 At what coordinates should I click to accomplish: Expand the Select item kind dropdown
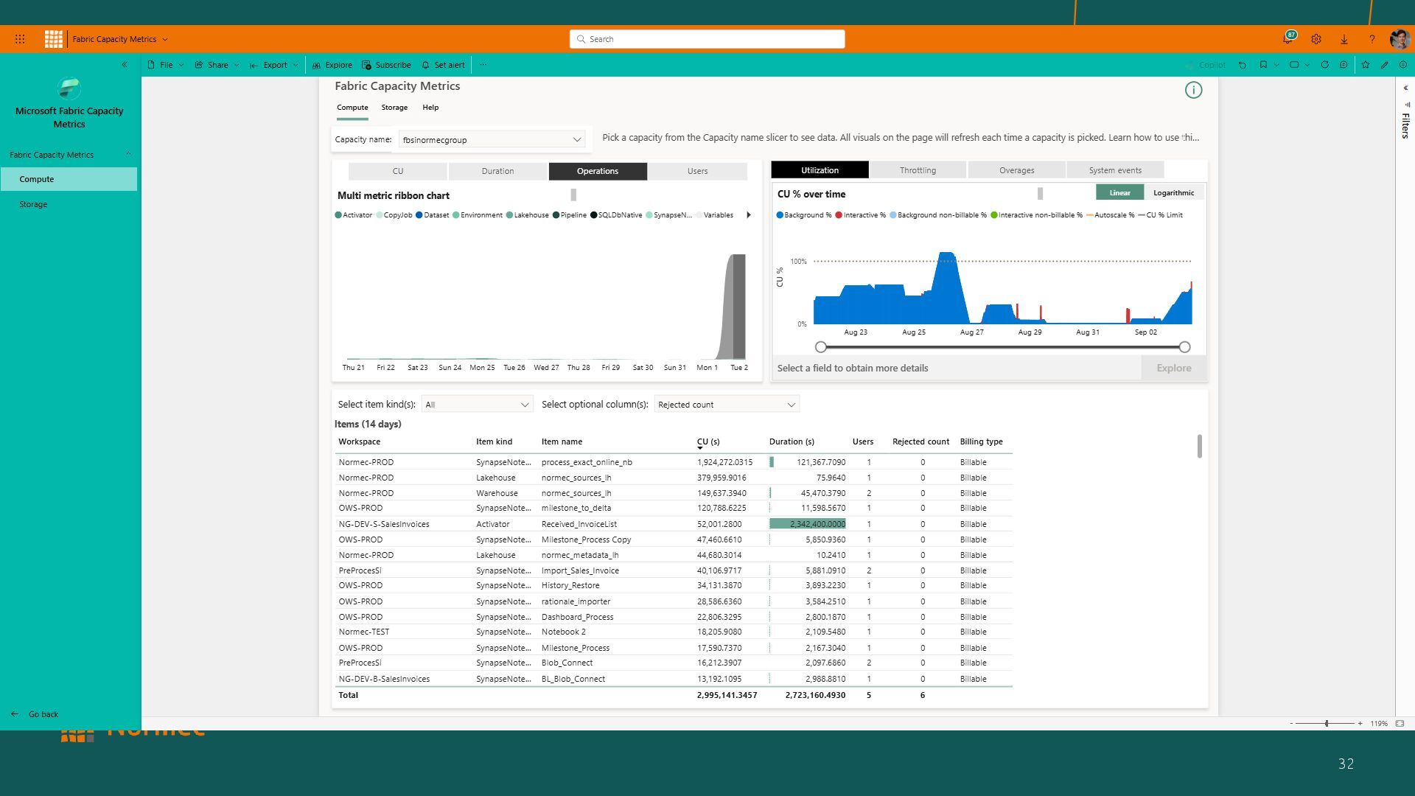pyautogui.click(x=478, y=405)
